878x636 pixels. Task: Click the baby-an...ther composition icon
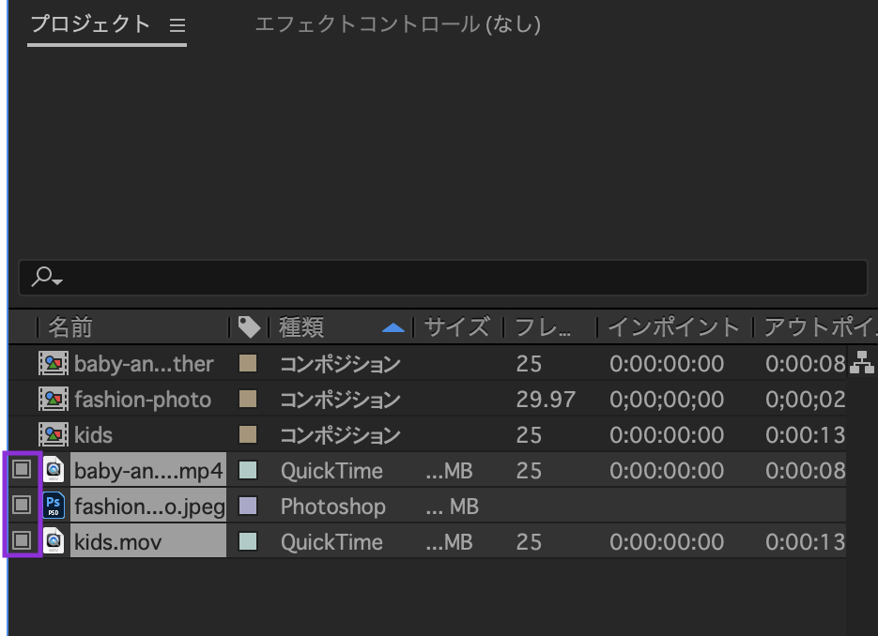(x=54, y=364)
